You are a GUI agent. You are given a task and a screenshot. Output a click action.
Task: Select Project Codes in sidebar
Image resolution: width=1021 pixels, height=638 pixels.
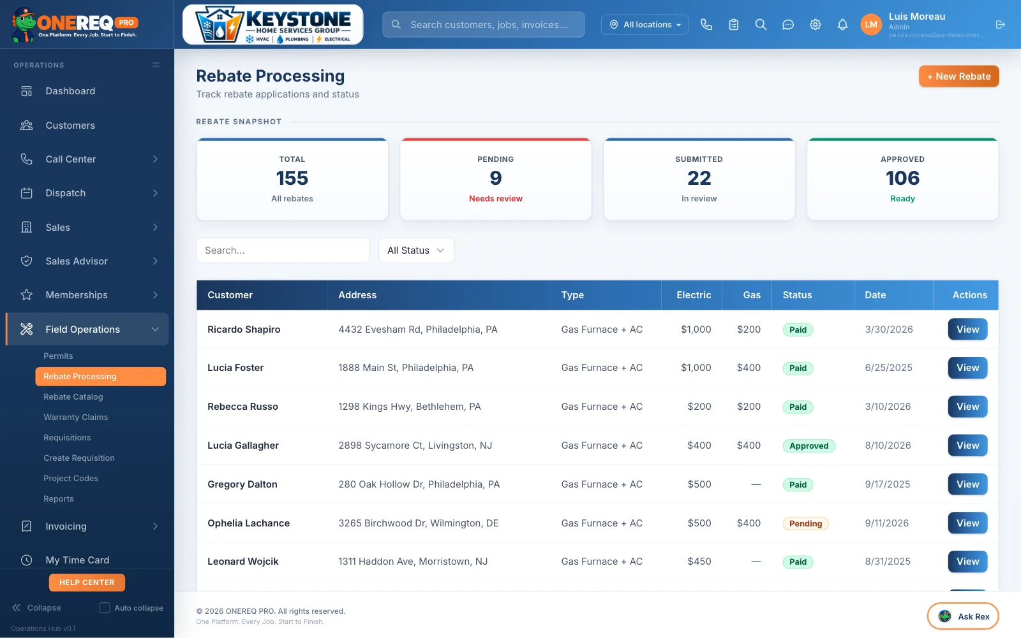tap(71, 479)
